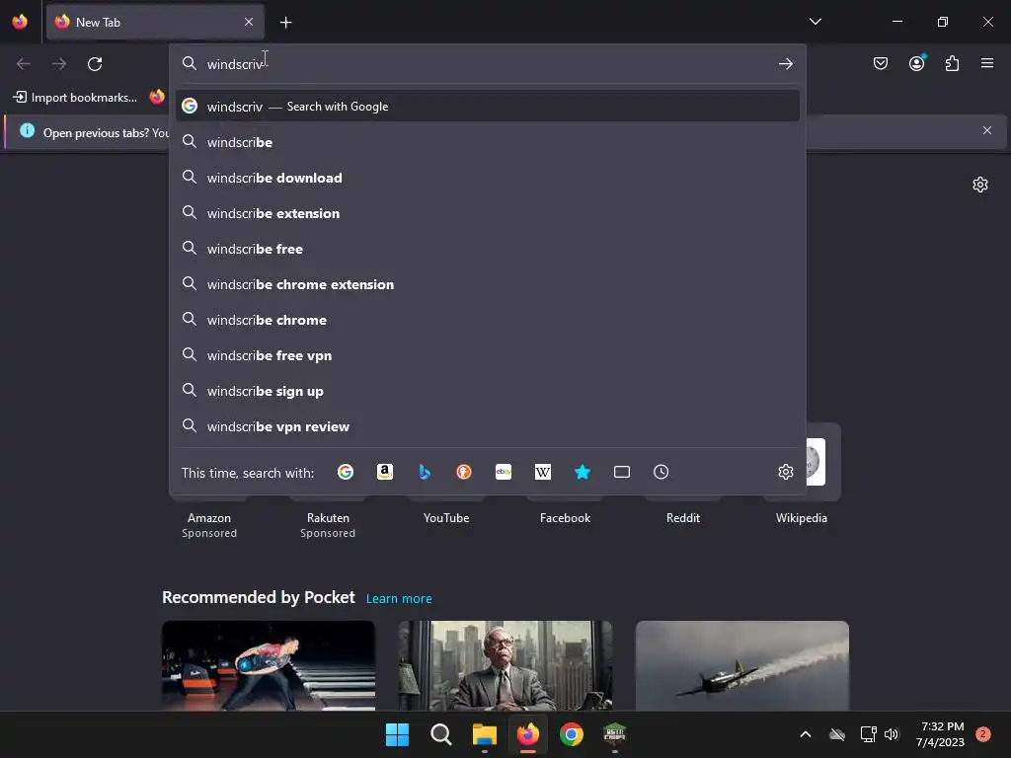
Task: Close the New Tab tab
Action: [x=249, y=22]
